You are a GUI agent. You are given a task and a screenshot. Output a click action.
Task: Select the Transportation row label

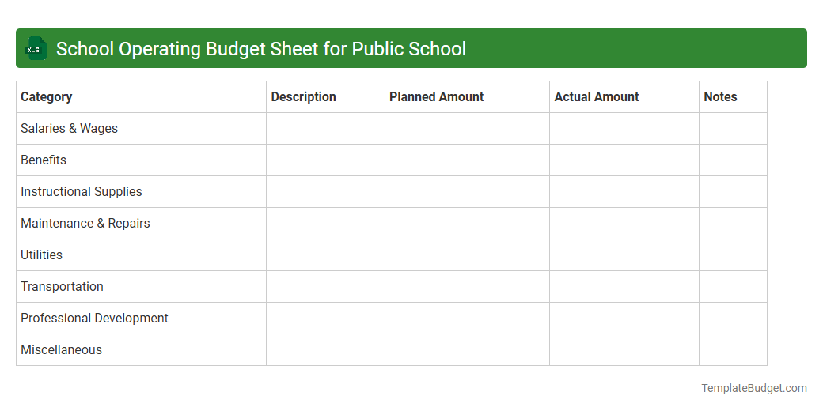coord(62,286)
